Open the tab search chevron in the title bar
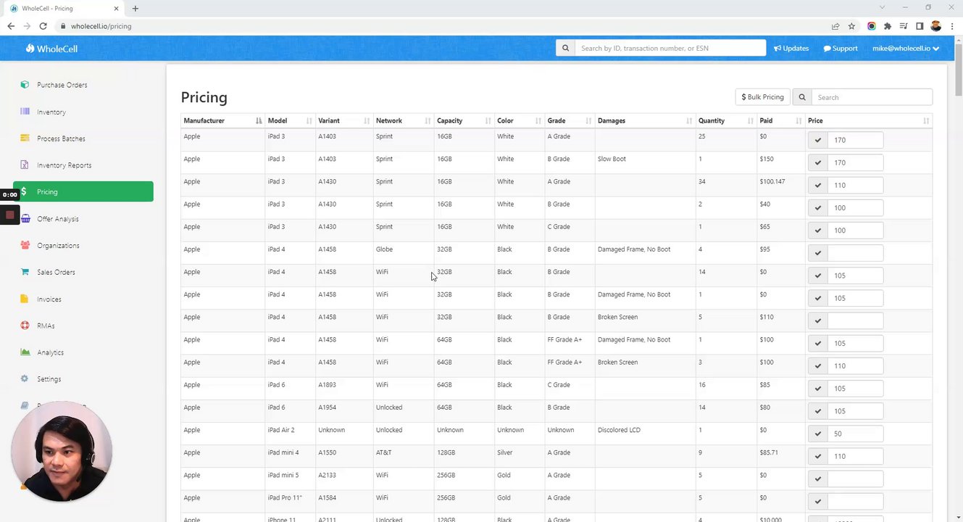963x522 pixels. [882, 7]
